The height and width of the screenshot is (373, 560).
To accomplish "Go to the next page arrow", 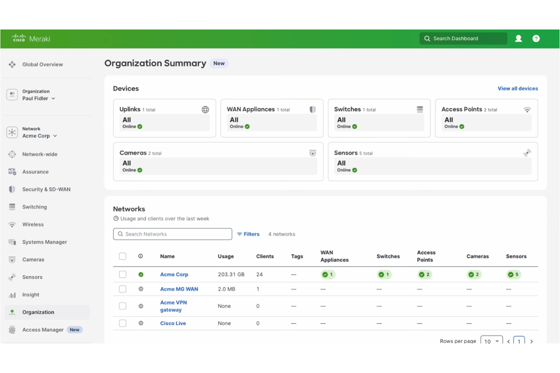I will 532,341.
